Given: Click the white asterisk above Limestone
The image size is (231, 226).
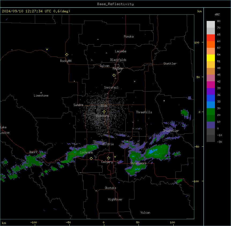Looking at the screenshot, I should (41, 93).
